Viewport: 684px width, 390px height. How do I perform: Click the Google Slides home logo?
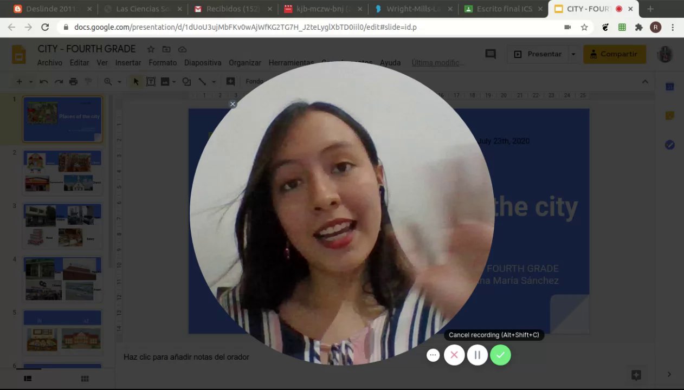19,55
